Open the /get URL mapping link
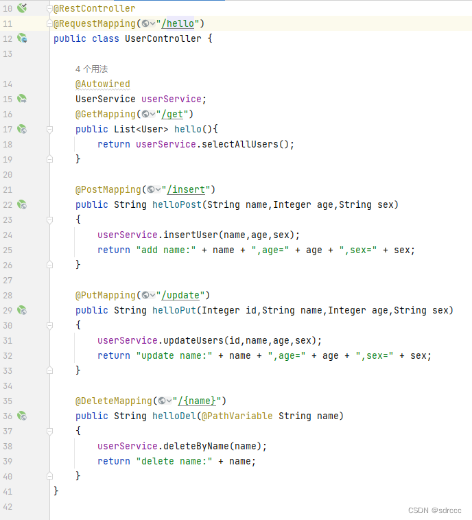The height and width of the screenshot is (520, 472). (172, 114)
